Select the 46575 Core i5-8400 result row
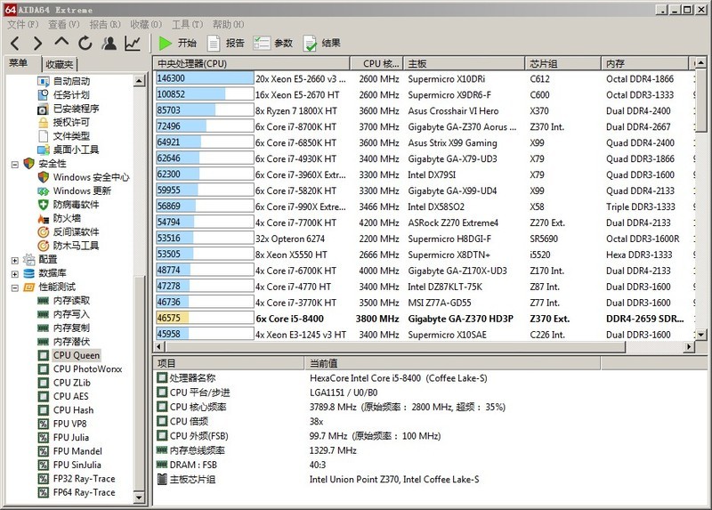Screen dimensions: 712x510 pyautogui.click(x=425, y=319)
